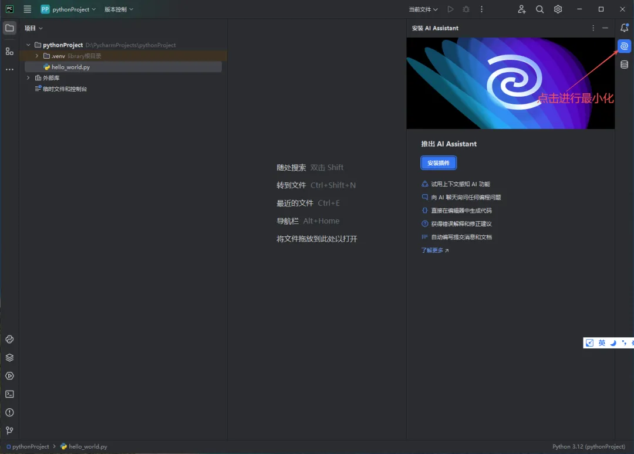Switch input language with 英 icon
The image size is (634, 454).
tap(602, 343)
